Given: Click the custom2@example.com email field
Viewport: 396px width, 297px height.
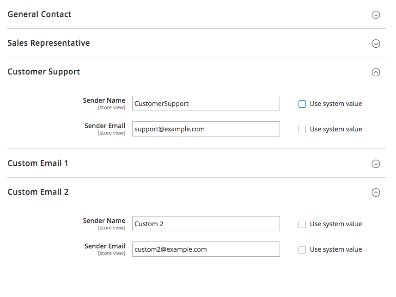Looking at the screenshot, I should tap(206, 249).
